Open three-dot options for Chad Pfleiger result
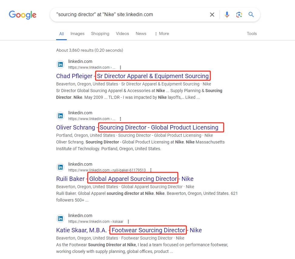This screenshot has width=295, height=259. 120,67
